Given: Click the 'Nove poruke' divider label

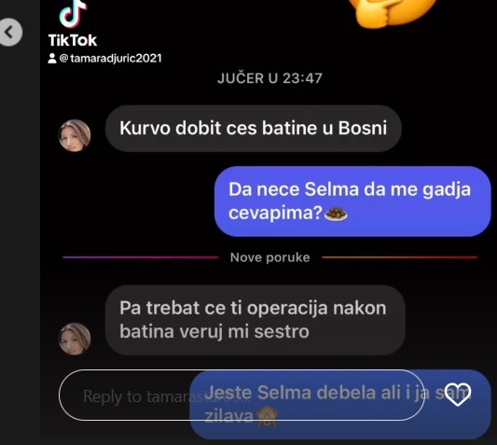Looking at the screenshot, I should (270, 257).
